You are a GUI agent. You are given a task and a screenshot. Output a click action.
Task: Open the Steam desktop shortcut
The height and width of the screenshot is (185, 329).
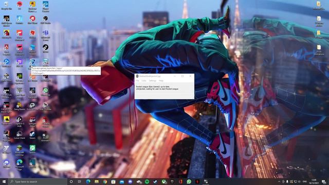click(32, 135)
